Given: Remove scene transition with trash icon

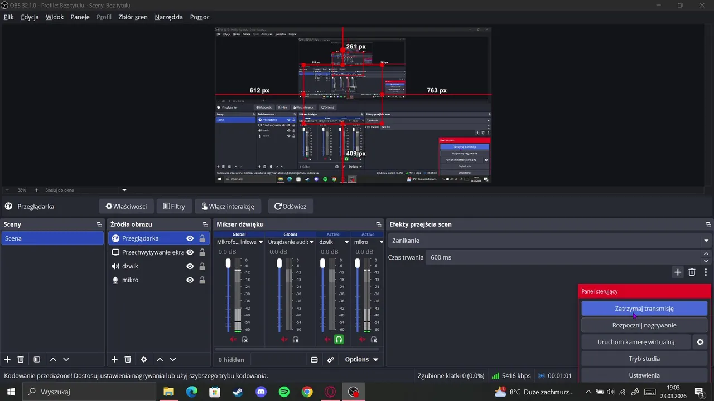Looking at the screenshot, I should [x=692, y=272].
